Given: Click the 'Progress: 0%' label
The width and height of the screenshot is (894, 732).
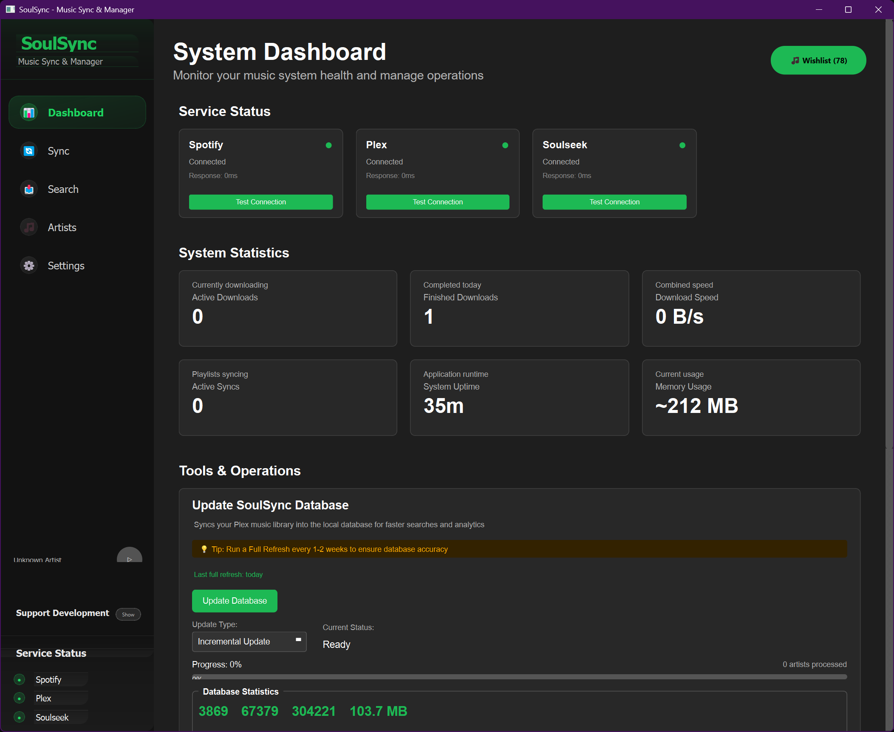Looking at the screenshot, I should pyautogui.click(x=217, y=664).
